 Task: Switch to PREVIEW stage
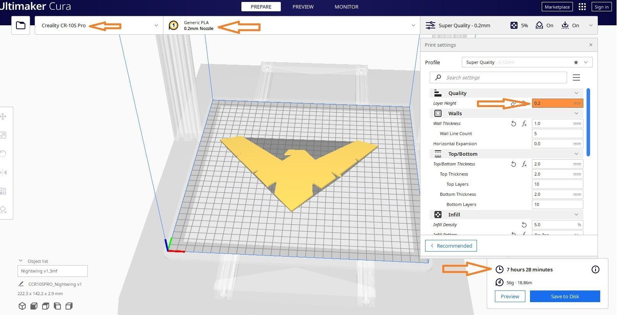click(x=303, y=7)
